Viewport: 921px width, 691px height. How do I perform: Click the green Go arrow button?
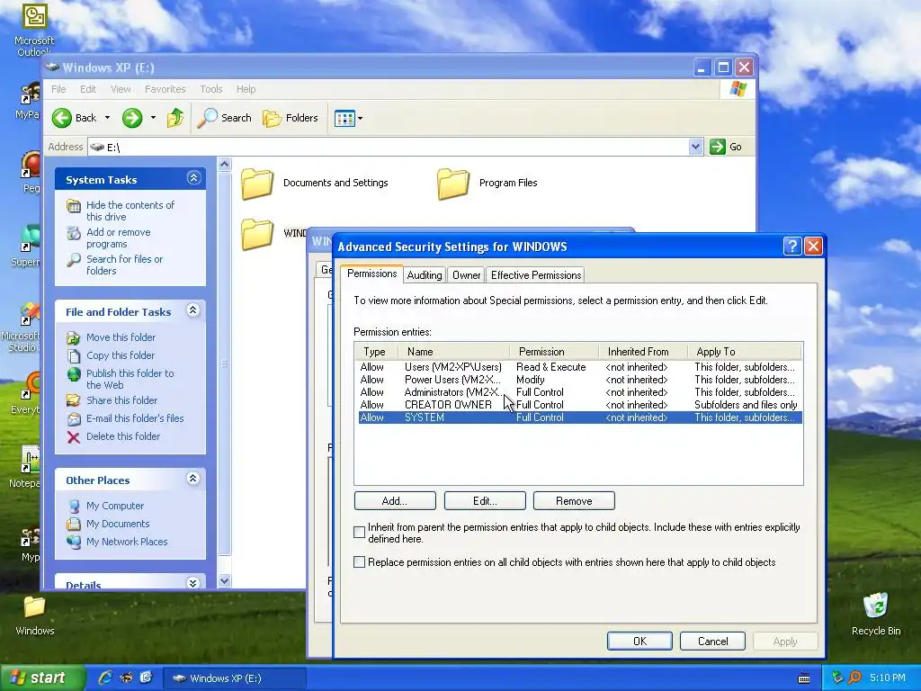[717, 147]
